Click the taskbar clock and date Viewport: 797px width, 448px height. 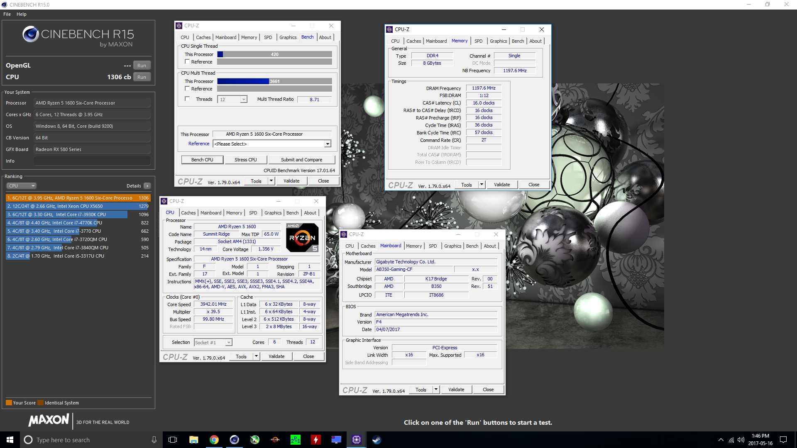(x=760, y=440)
